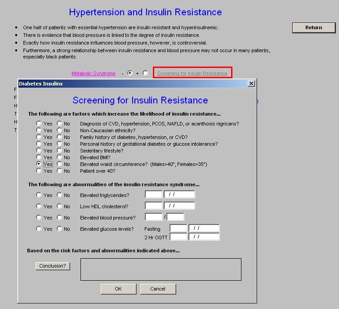
Task: Click the conclusion text box
Action: click(161, 269)
